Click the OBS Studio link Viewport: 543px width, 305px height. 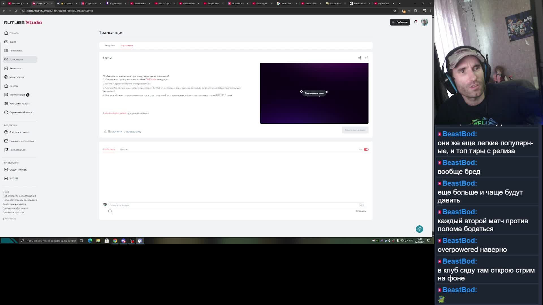151,79
